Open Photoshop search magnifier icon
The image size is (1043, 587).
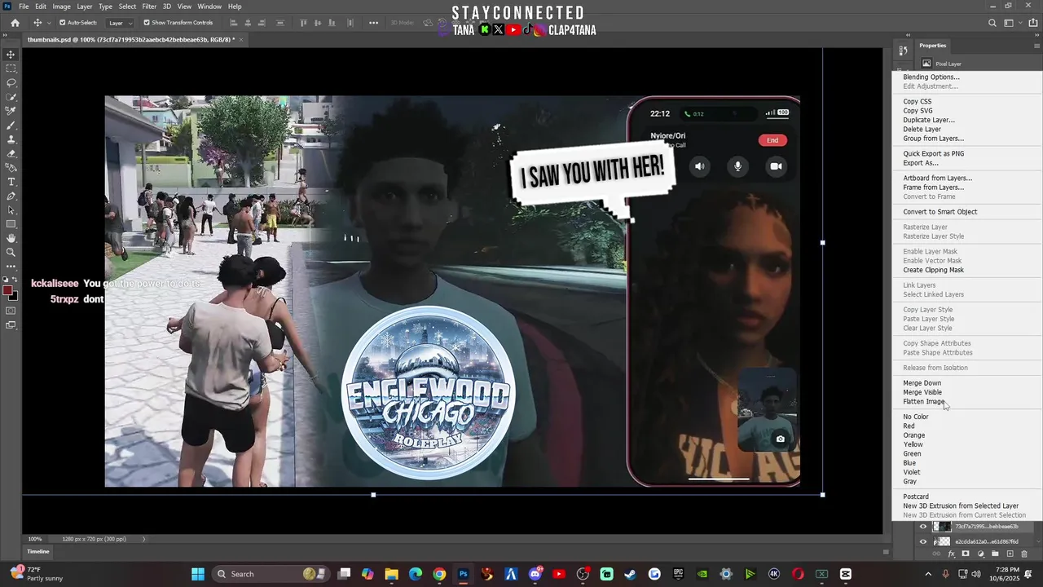point(992,23)
